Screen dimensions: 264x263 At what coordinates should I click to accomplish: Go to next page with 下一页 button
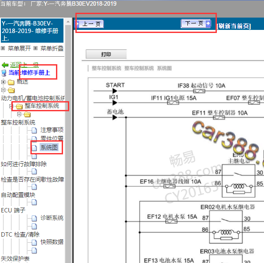(196, 23)
